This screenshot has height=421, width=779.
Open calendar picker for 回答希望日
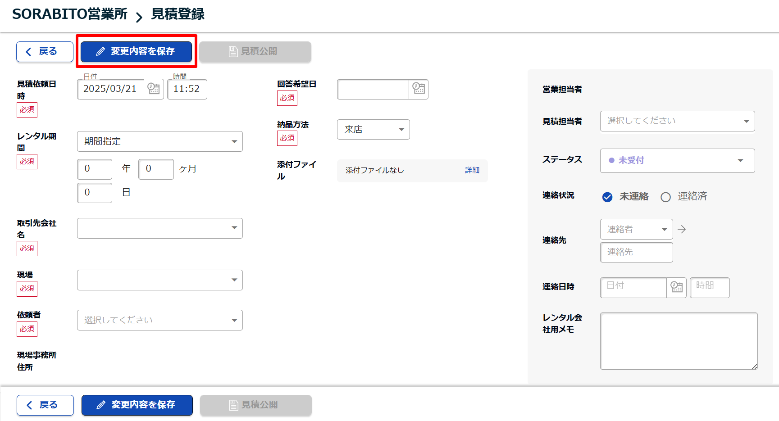(419, 89)
